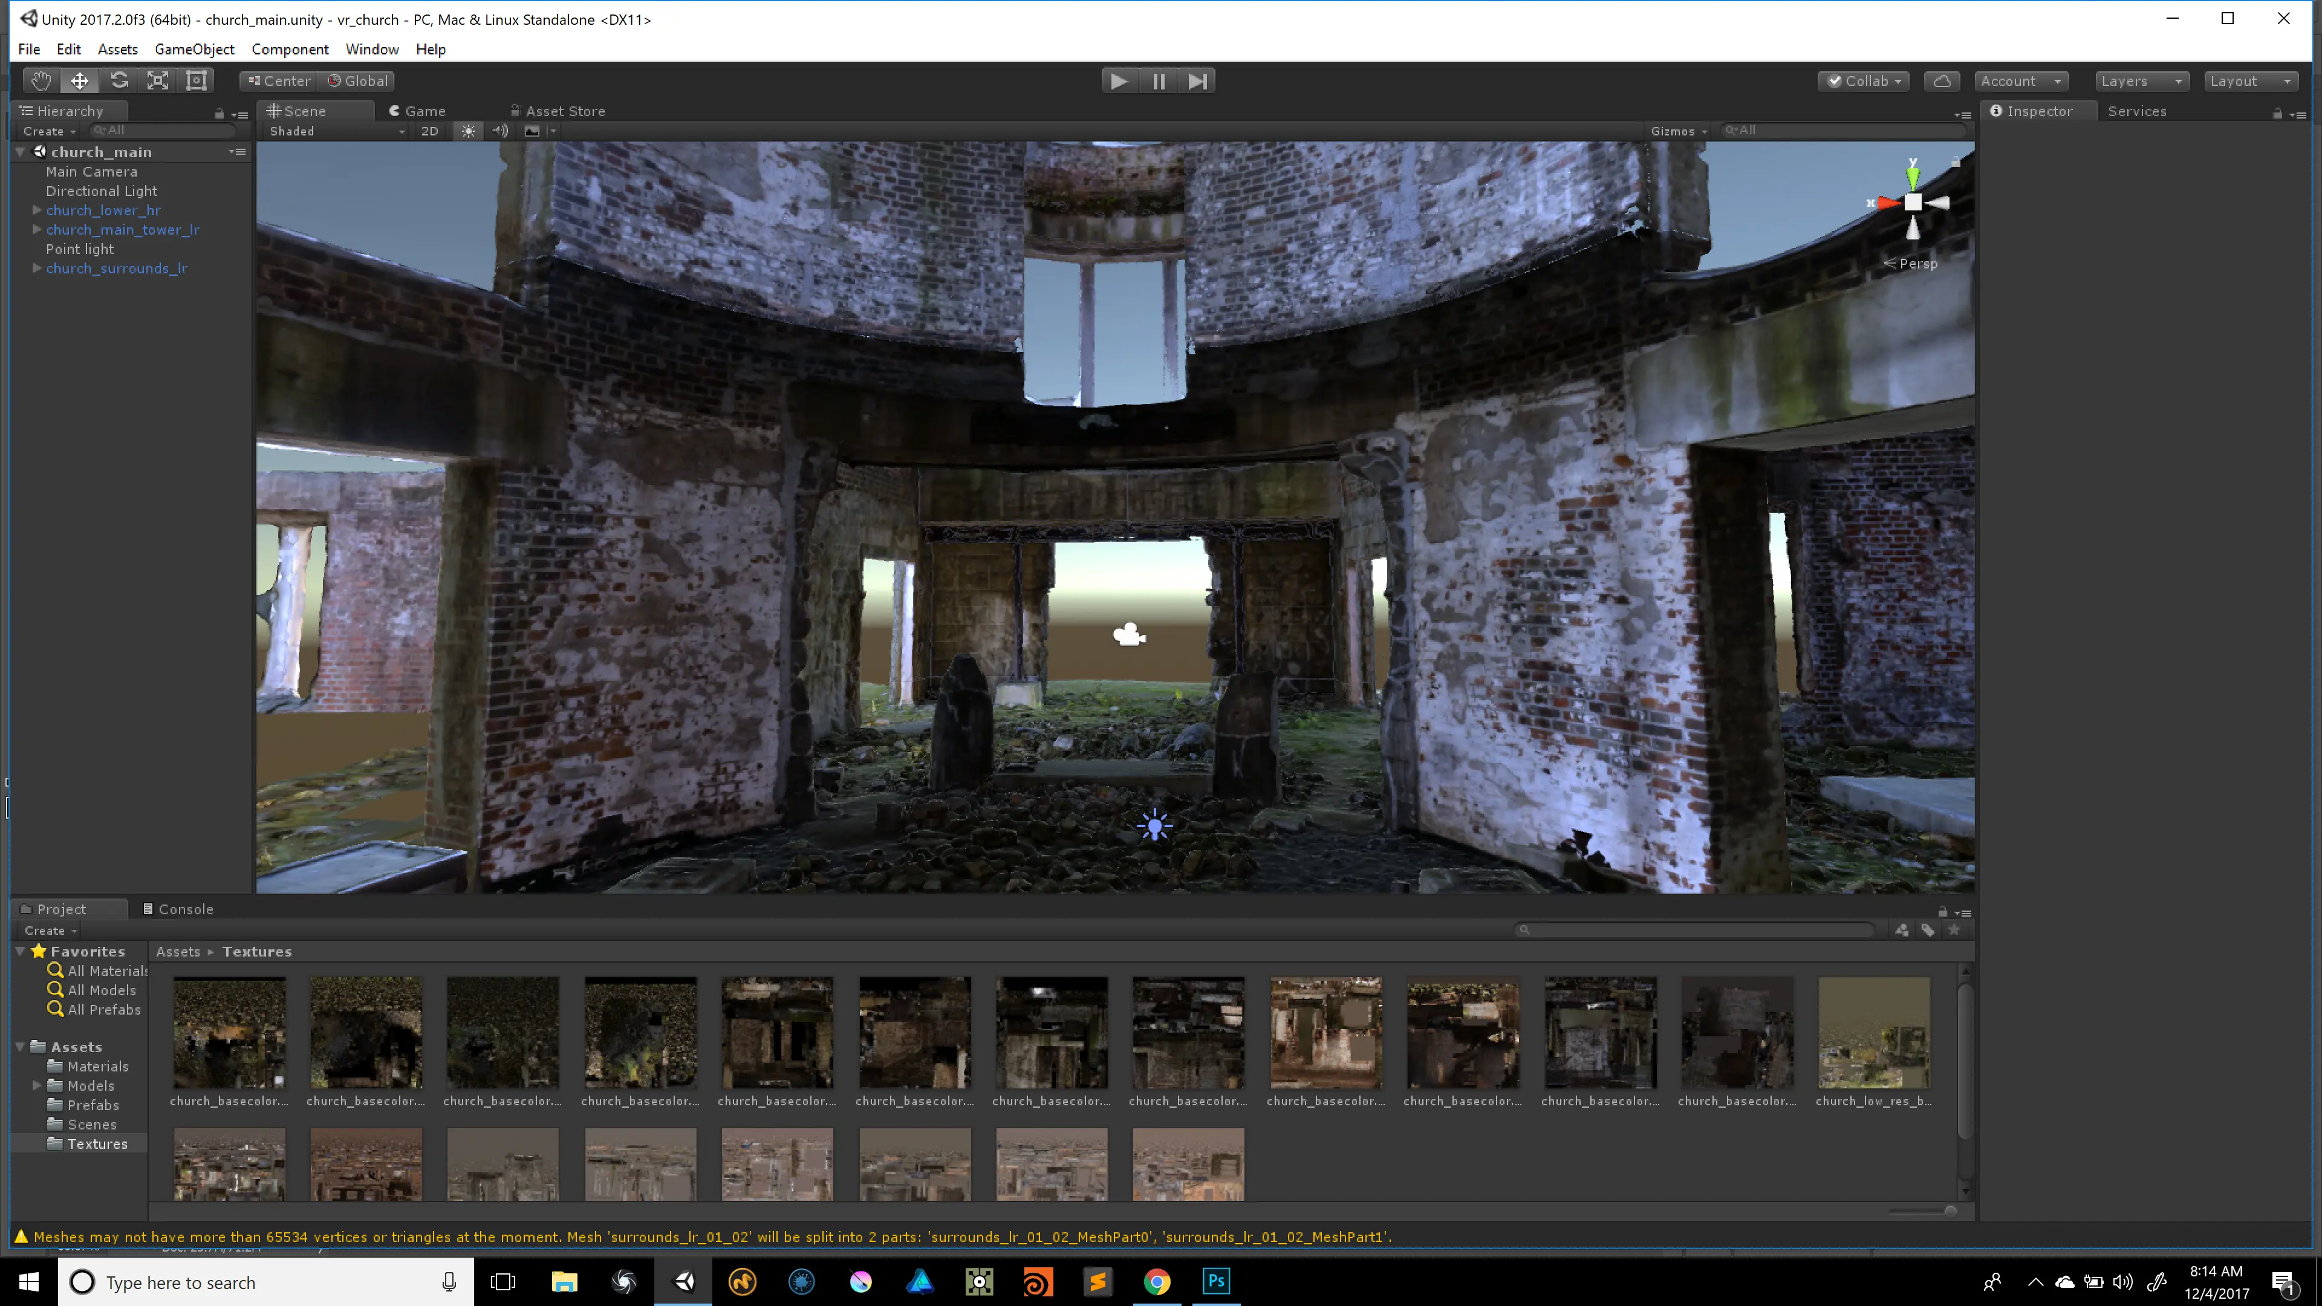Switch to Asset Store tab

(x=558, y=111)
